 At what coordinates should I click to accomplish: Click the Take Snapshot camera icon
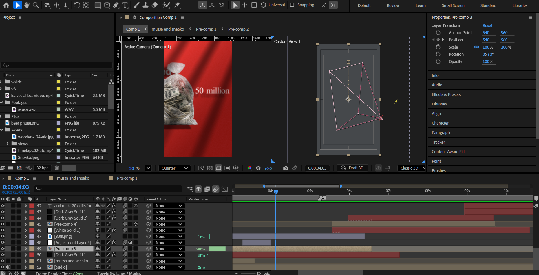tap(286, 168)
